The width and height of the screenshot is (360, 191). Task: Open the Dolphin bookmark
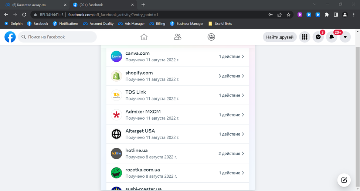coord(14,24)
